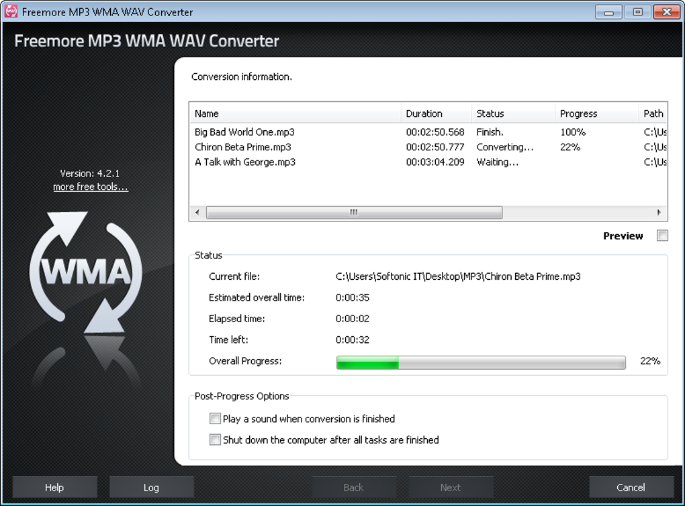
Task: Sort by the Duration column header
Action: tap(436, 113)
